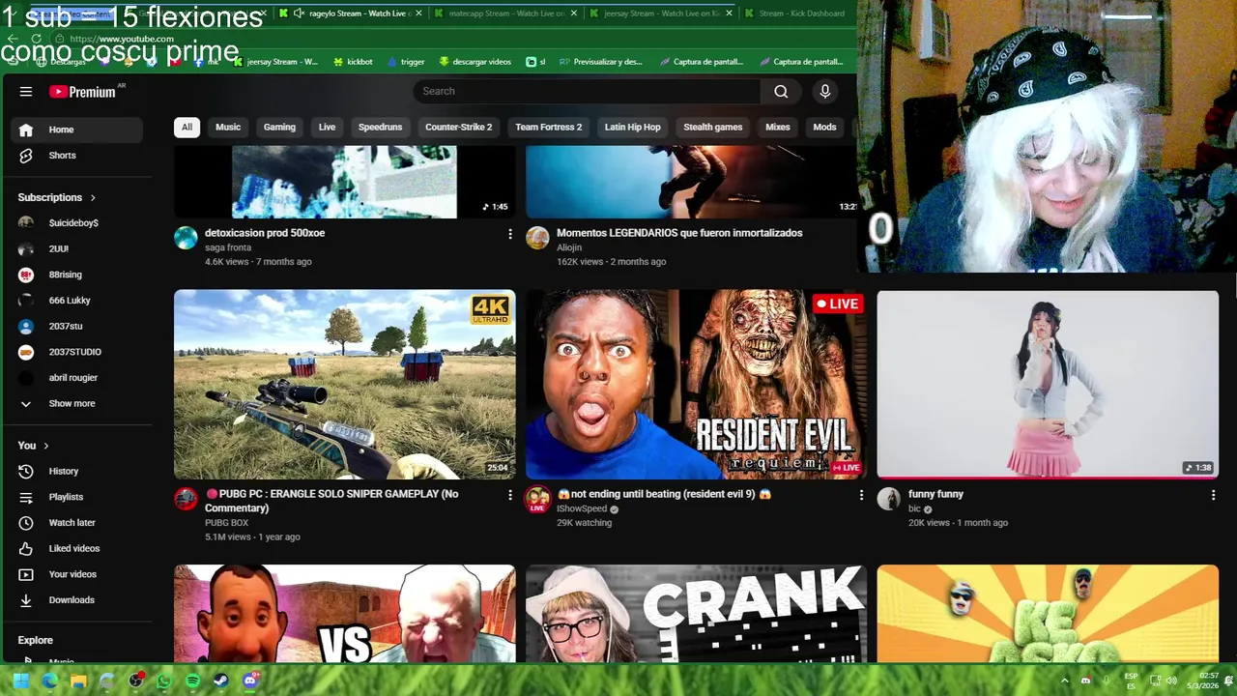Image resolution: width=1237 pixels, height=696 pixels.
Task: Select the Speedruns filter chip
Action: (380, 128)
